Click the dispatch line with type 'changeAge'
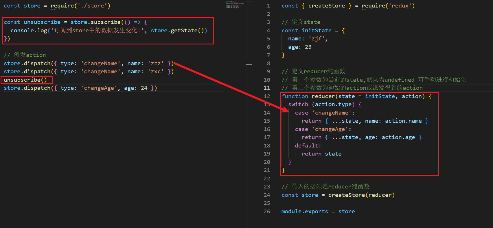This screenshot has width=493, height=228. pos(80,88)
